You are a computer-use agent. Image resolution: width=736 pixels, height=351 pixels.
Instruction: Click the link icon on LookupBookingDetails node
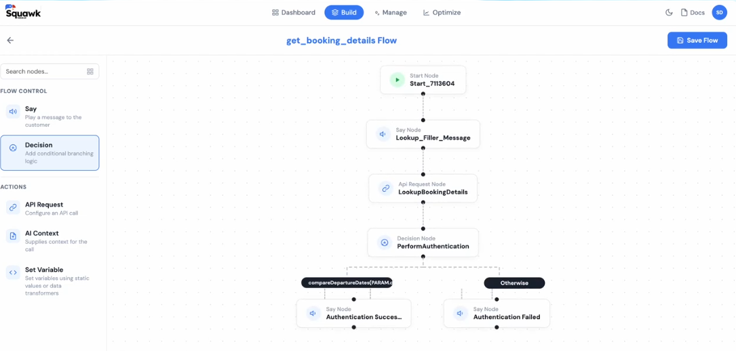coord(386,188)
